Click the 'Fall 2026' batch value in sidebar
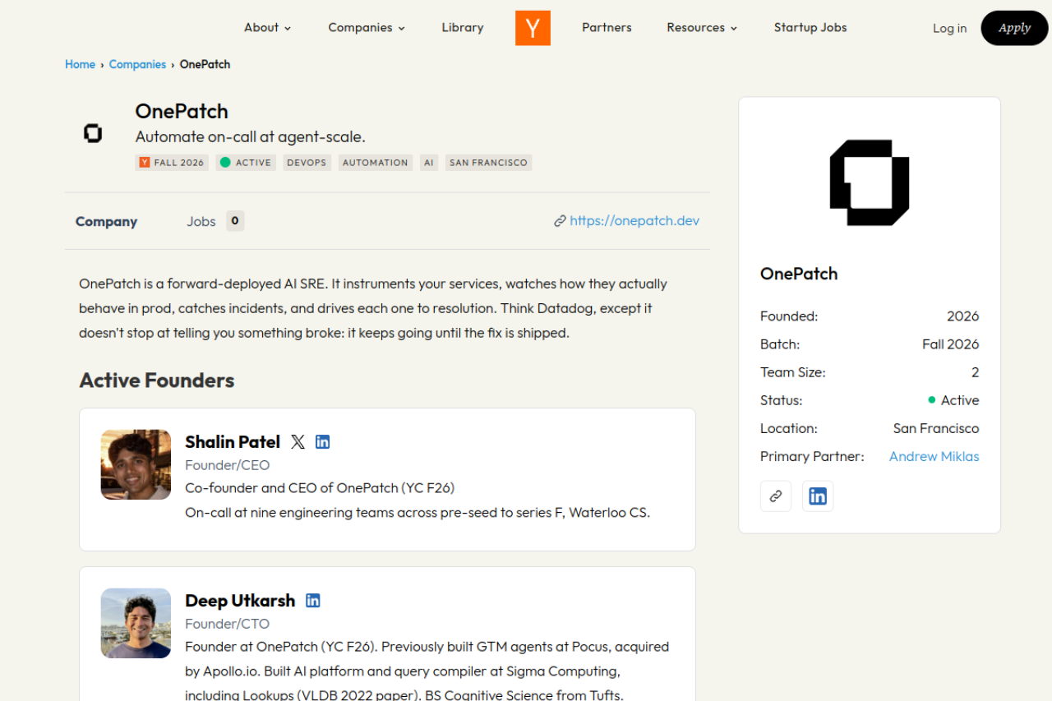This screenshot has width=1052, height=701. 950,344
